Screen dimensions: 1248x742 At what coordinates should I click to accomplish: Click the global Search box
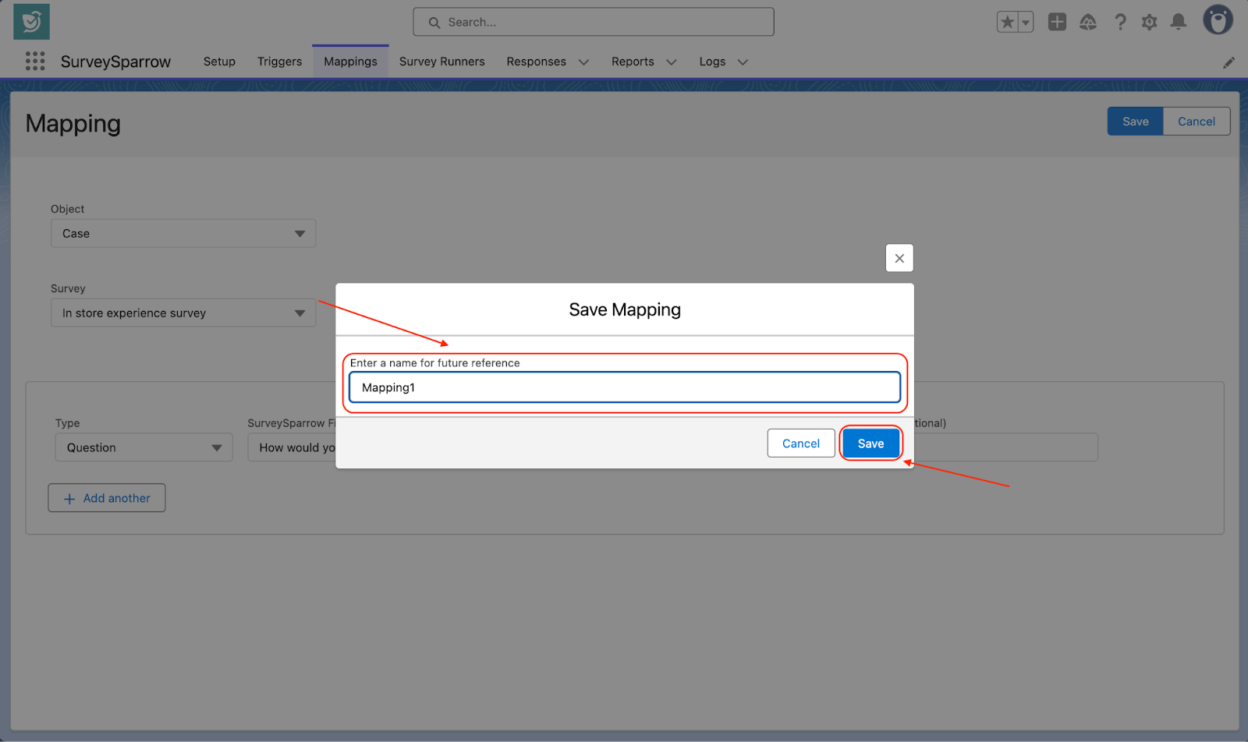pyautogui.click(x=594, y=23)
